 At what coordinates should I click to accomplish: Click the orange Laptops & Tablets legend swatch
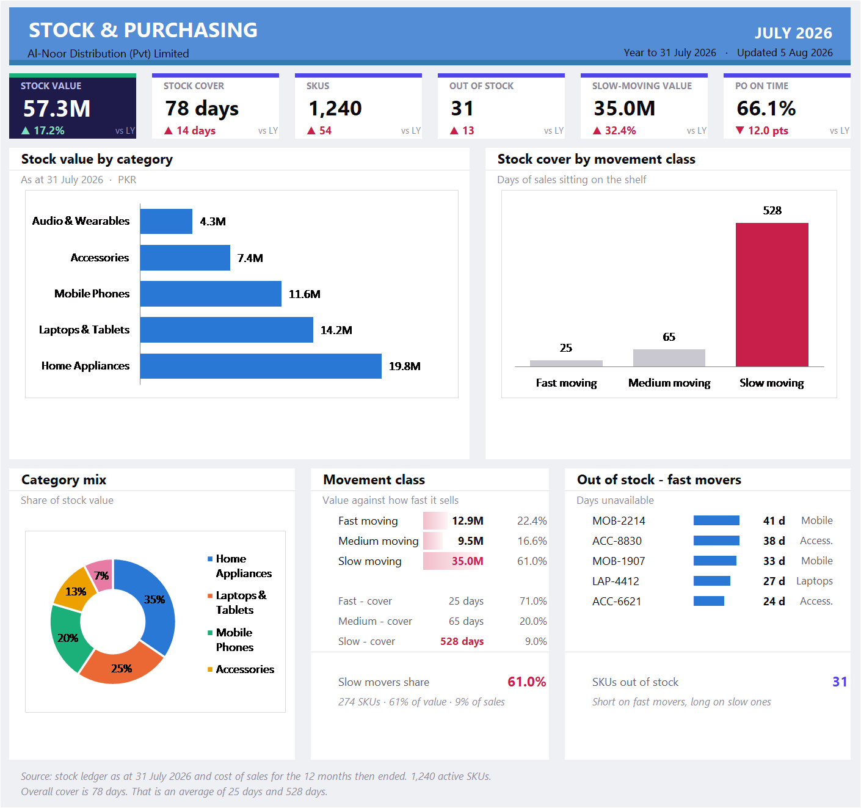click(210, 595)
